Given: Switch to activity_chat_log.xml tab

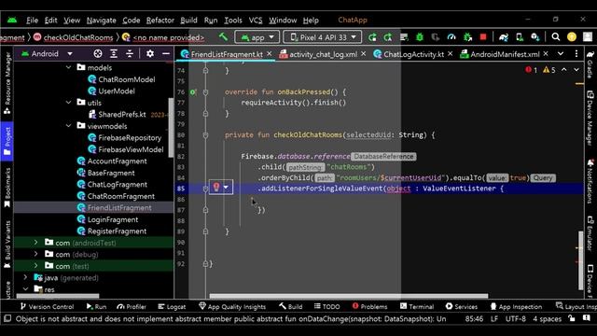Looking at the screenshot, I should coord(324,54).
